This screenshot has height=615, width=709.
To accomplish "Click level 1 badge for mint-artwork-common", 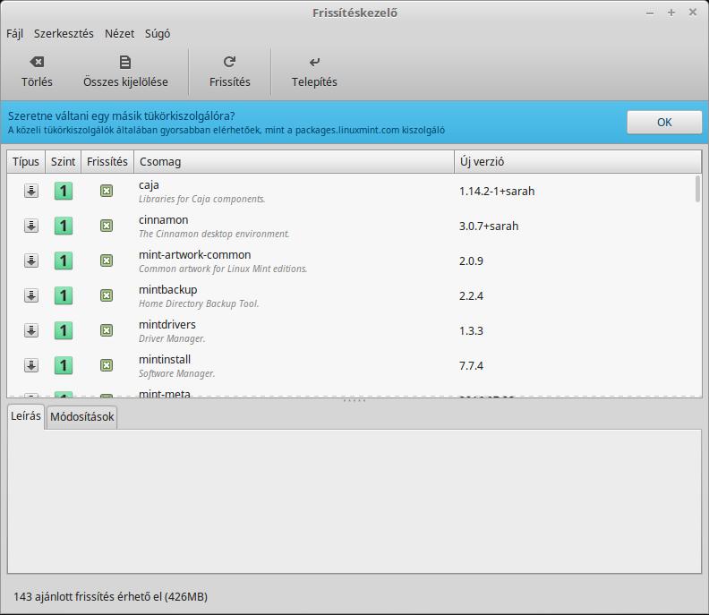I will [x=64, y=261].
